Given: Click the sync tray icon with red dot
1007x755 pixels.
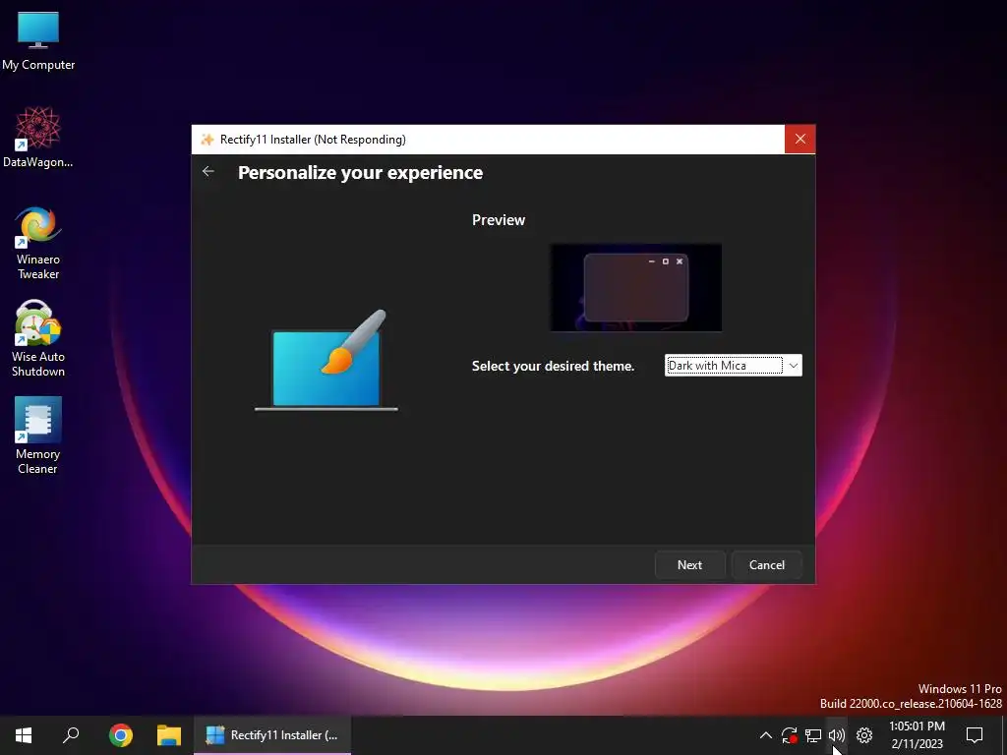Looking at the screenshot, I should pos(790,735).
